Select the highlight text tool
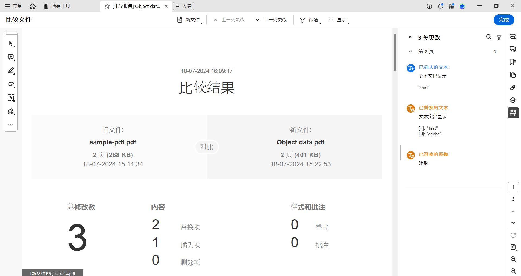The image size is (521, 276). pyautogui.click(x=11, y=71)
